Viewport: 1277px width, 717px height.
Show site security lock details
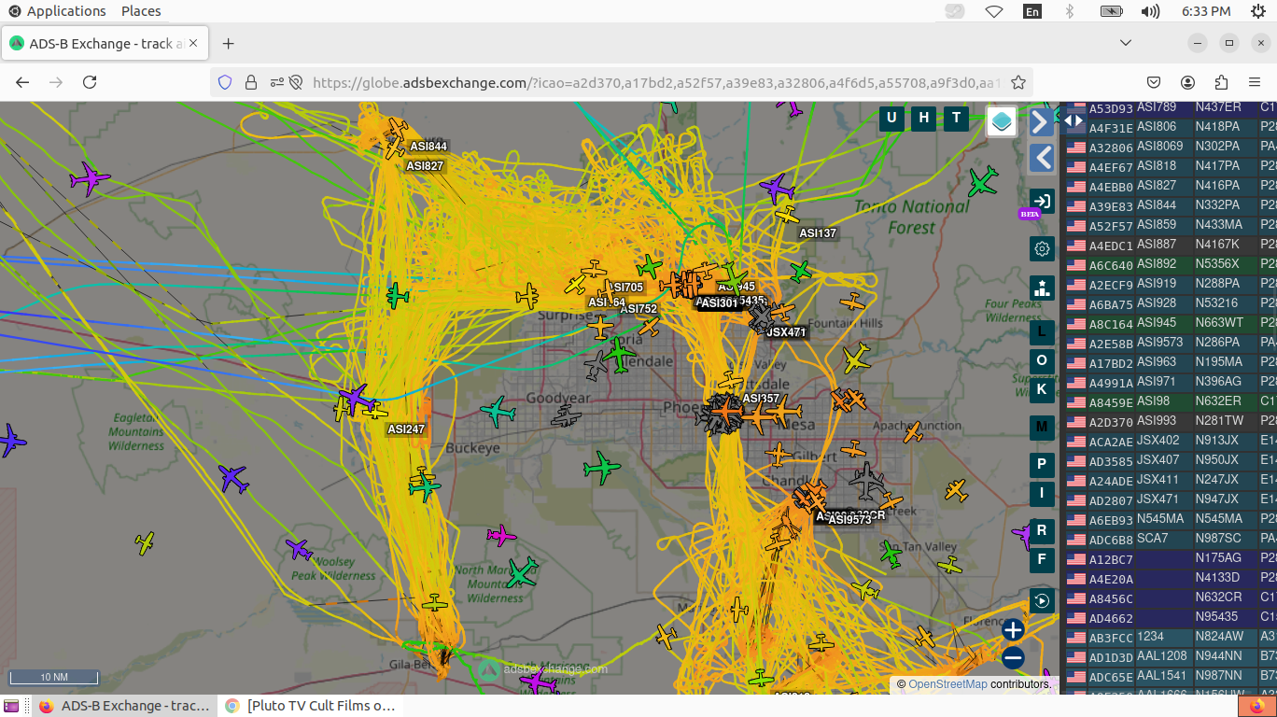point(250,82)
